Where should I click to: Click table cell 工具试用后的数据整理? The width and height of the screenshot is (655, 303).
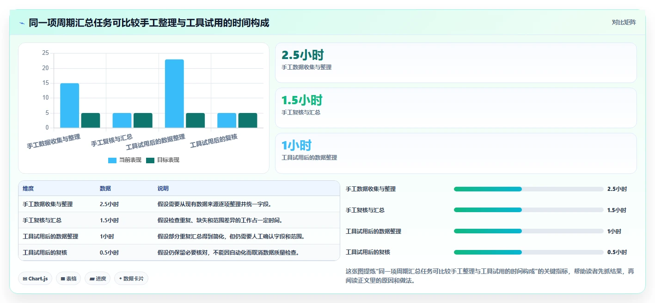click(x=50, y=236)
